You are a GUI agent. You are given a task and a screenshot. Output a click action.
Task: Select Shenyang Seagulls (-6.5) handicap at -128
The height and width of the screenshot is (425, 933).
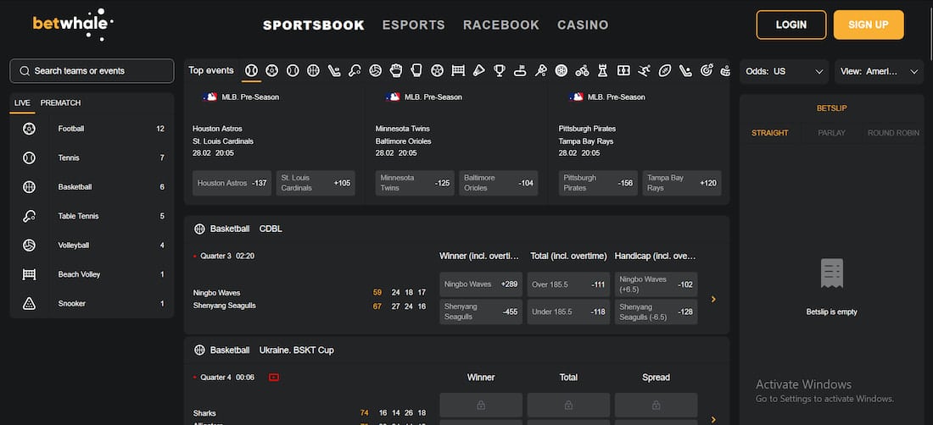(656, 312)
